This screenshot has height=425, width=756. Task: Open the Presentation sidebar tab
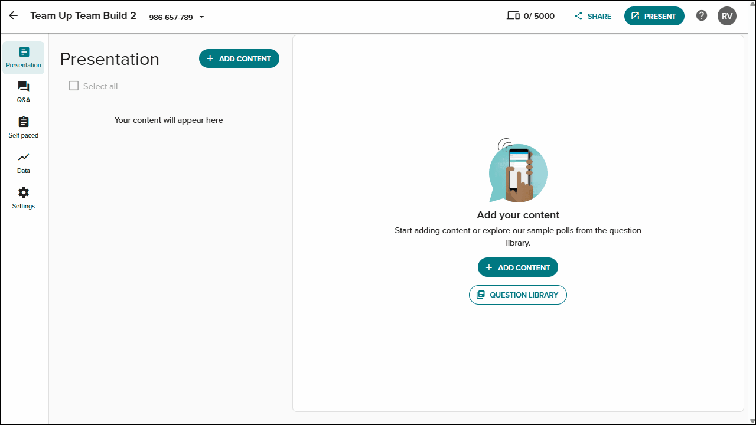24,58
